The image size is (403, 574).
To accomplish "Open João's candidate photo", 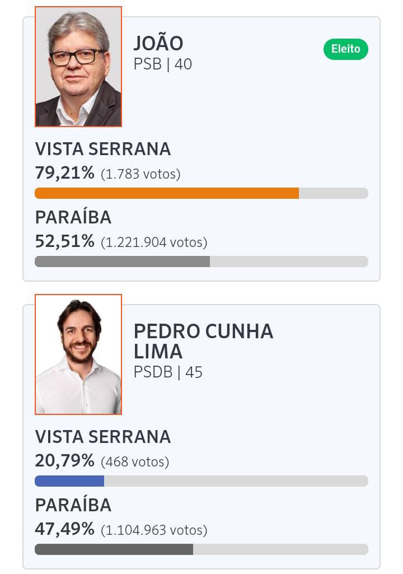I will (78, 67).
